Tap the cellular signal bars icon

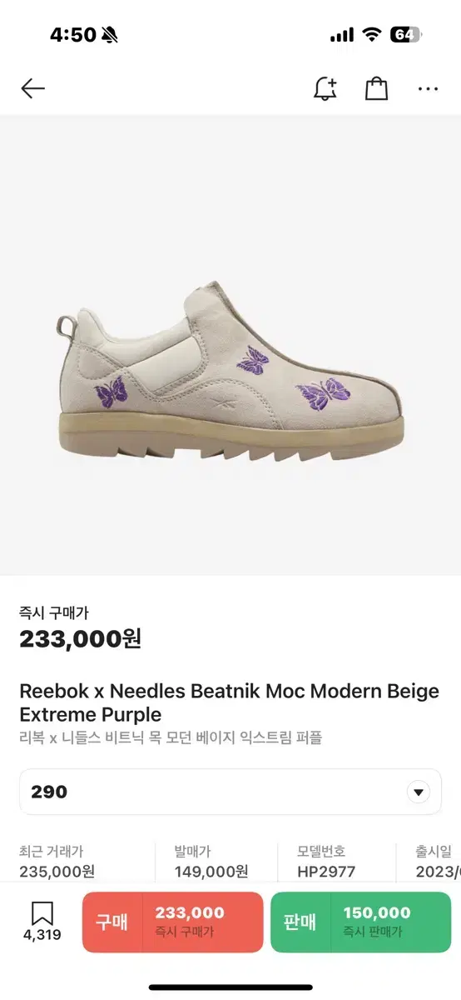[x=342, y=35]
